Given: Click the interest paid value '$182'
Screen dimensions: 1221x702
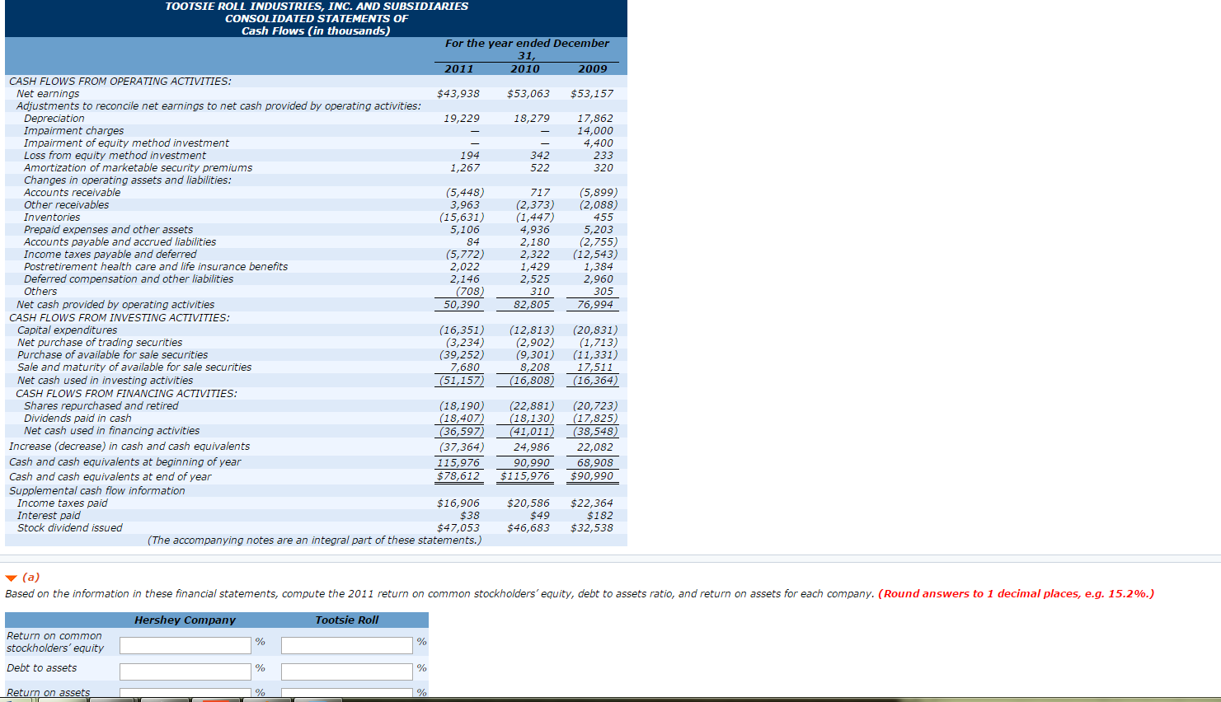Looking at the screenshot, I should tap(599, 515).
